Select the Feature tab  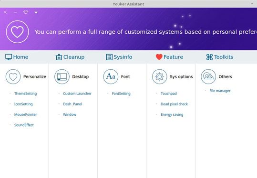pos(169,57)
